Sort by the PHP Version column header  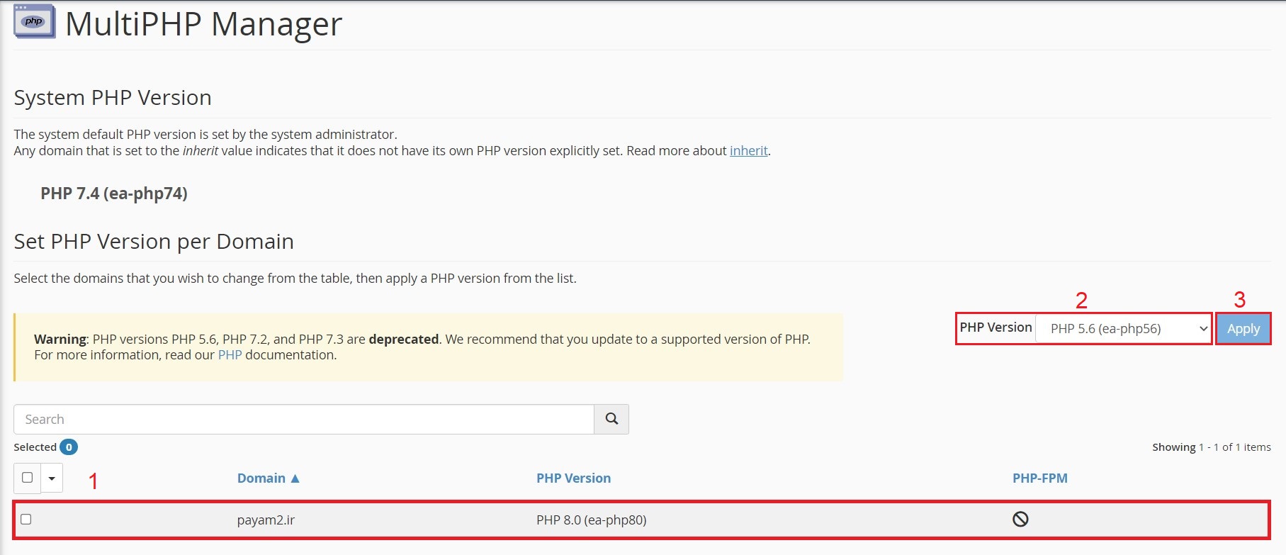point(573,478)
